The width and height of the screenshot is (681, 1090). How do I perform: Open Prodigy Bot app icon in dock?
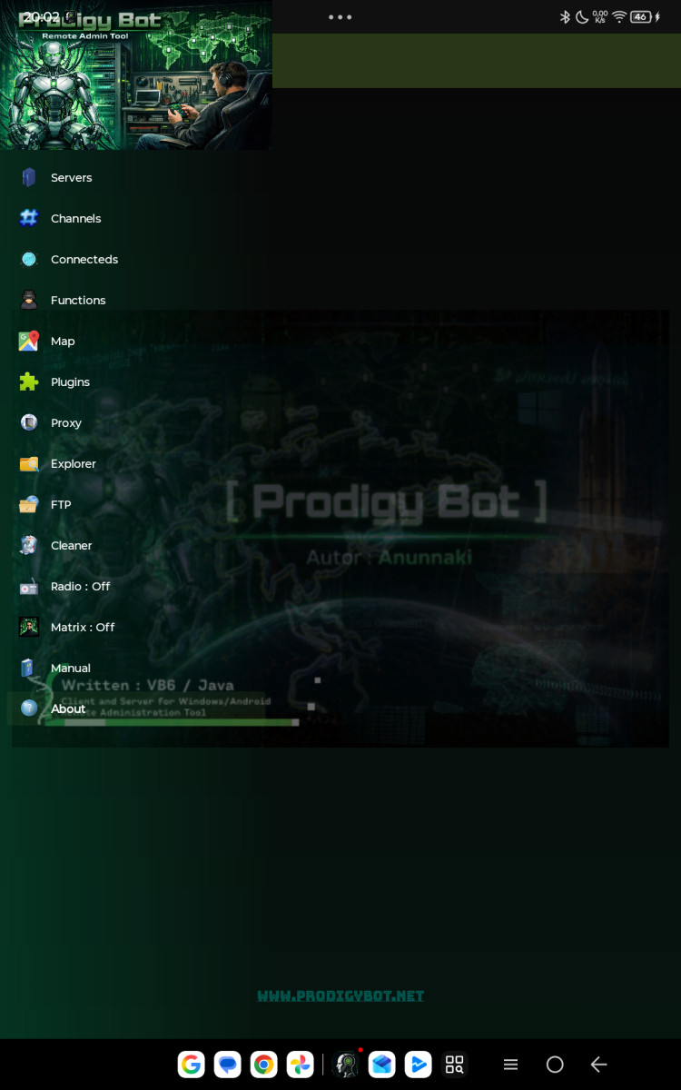click(x=346, y=1065)
